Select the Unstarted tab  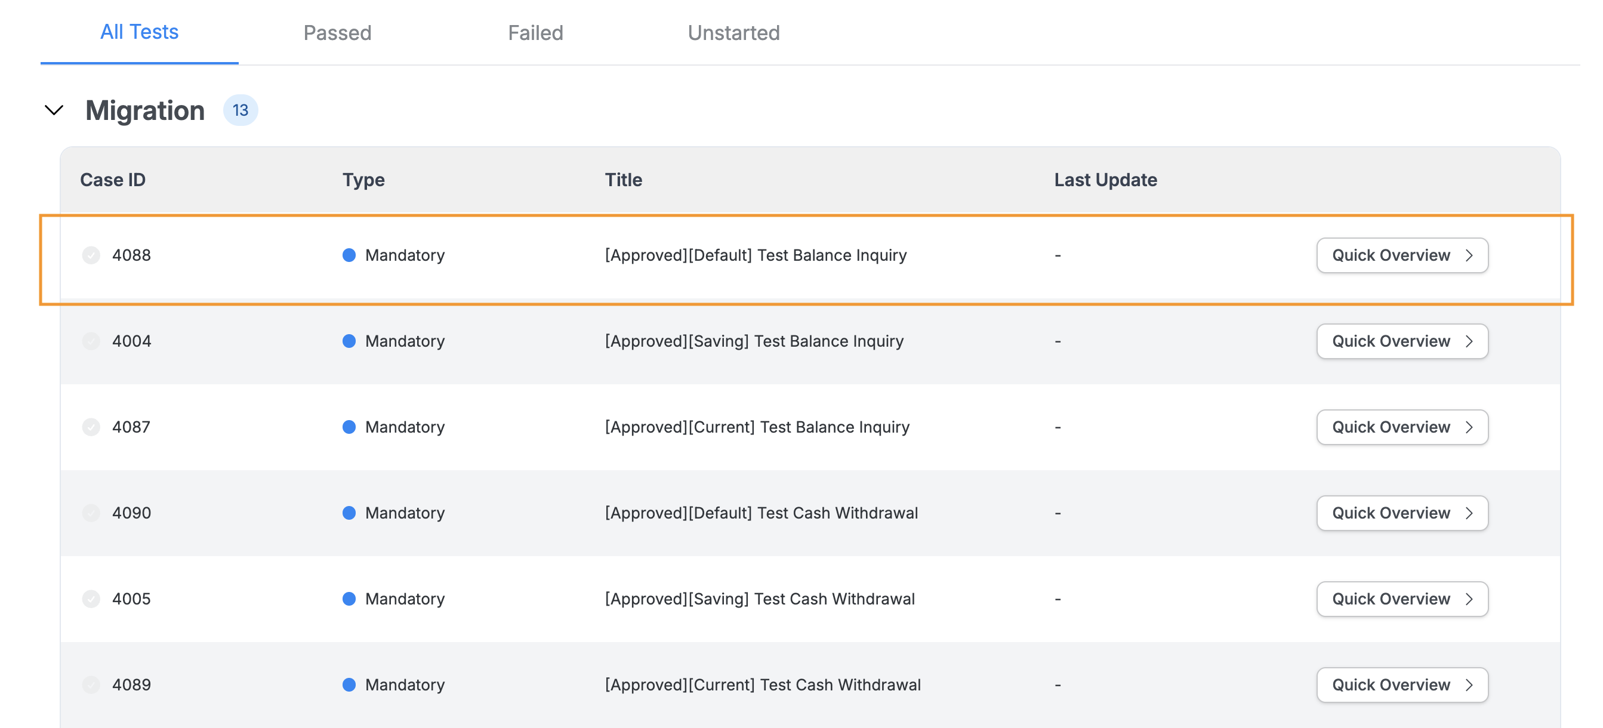(x=733, y=32)
